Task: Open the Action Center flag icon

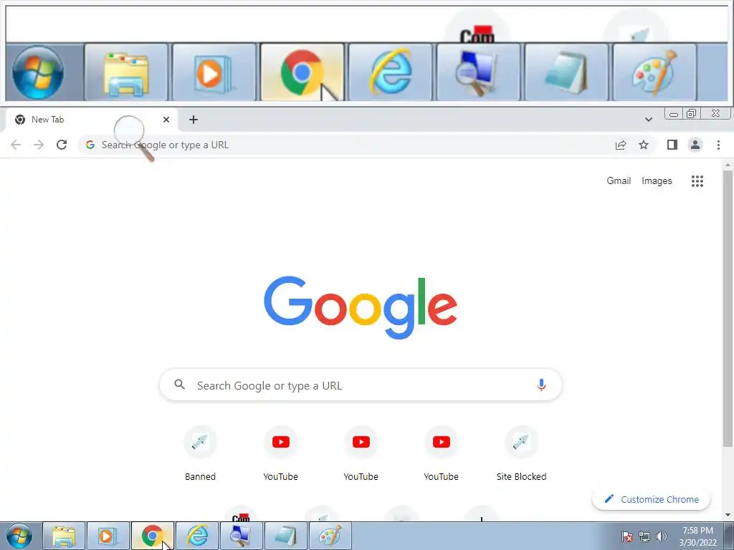Action: pyautogui.click(x=627, y=536)
